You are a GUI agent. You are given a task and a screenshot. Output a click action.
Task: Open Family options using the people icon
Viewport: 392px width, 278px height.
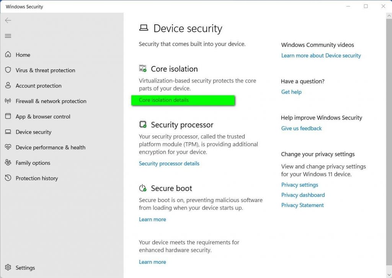(x=8, y=163)
